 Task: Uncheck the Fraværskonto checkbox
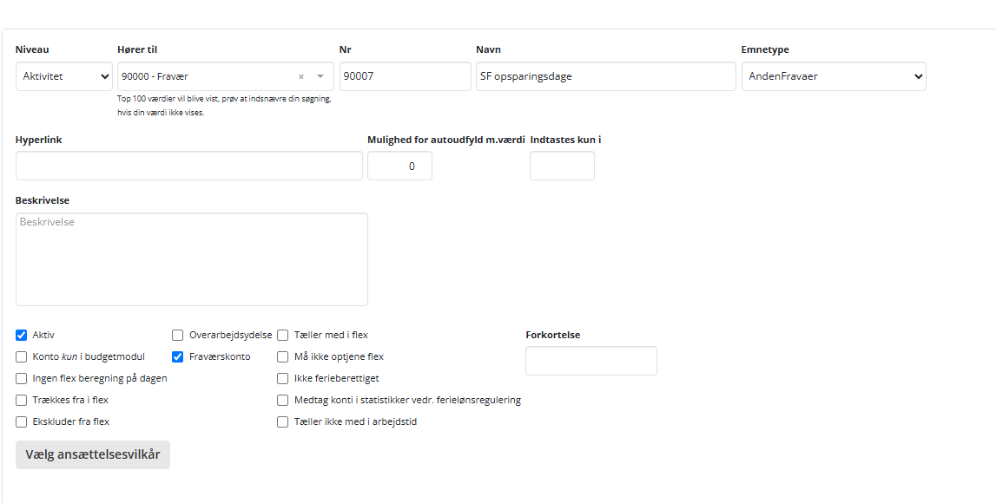tap(178, 356)
